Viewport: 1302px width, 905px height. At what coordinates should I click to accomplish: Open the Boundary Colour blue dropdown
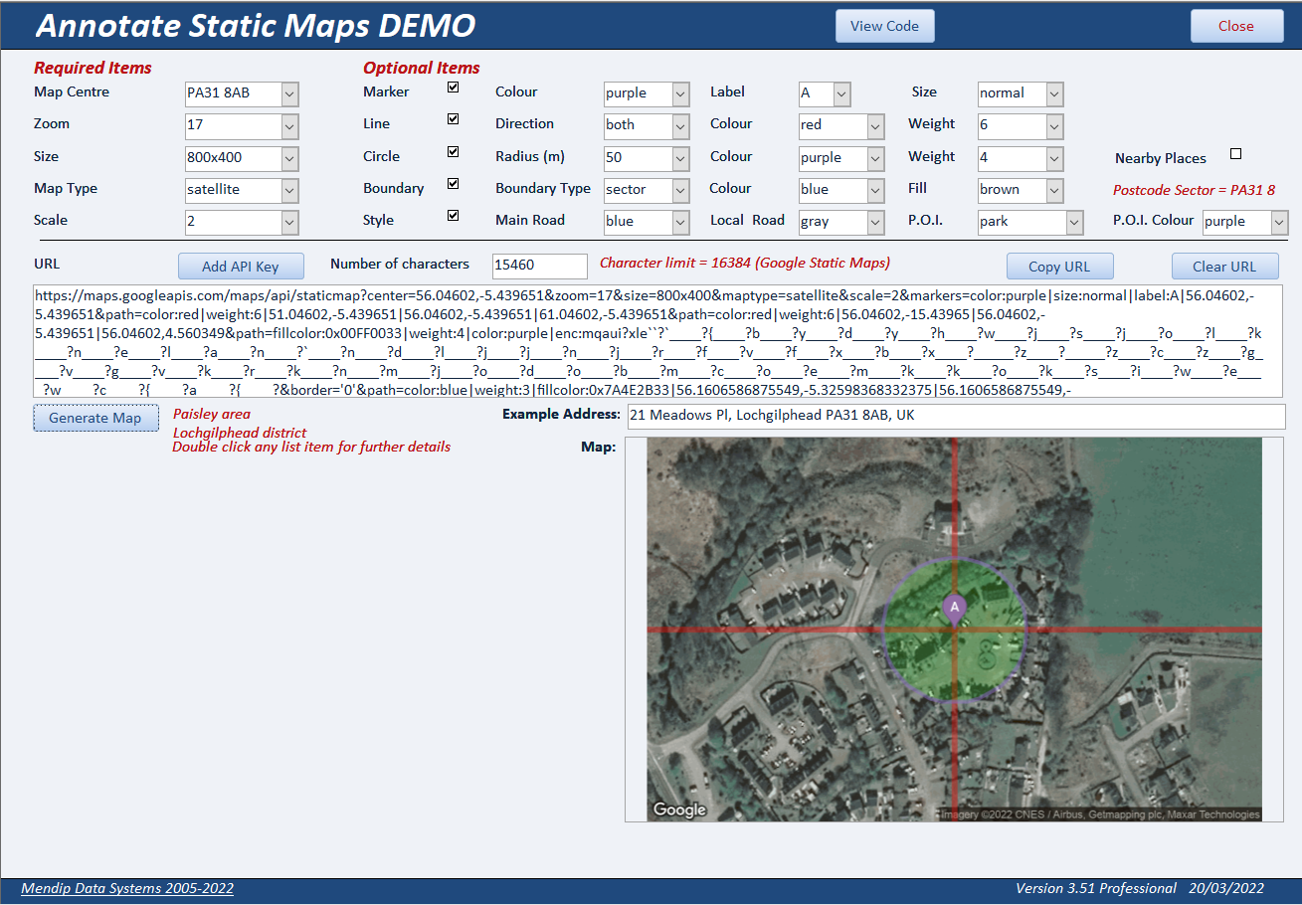coord(875,190)
